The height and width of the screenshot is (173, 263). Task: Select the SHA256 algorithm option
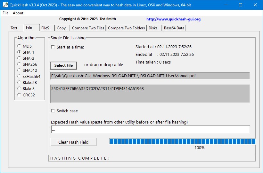(x=19, y=64)
